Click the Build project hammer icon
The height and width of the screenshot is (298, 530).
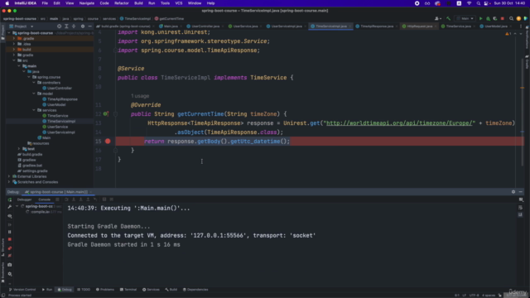click(449, 18)
